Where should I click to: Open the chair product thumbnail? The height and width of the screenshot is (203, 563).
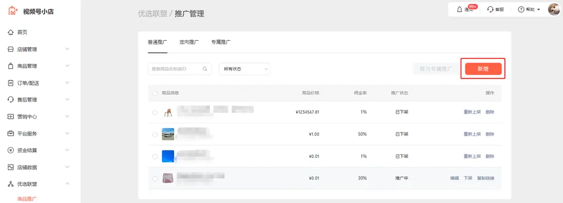click(168, 112)
